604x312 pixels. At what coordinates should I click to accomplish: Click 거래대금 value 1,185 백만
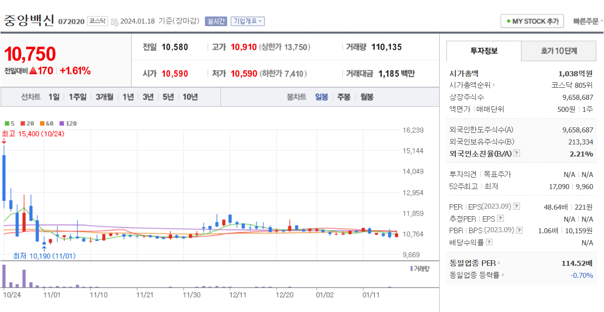396,74
